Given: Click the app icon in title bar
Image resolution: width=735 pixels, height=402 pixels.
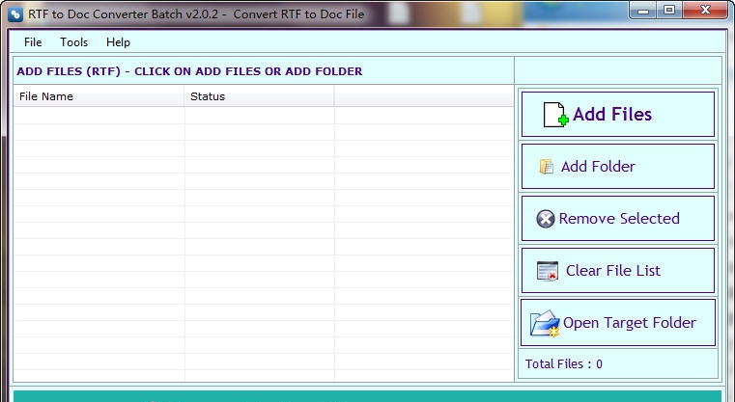Looking at the screenshot, I should (15, 14).
